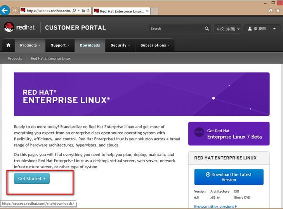Click the Enterprise Linux 7 Beta banner
The image size is (283, 209).
(229, 134)
